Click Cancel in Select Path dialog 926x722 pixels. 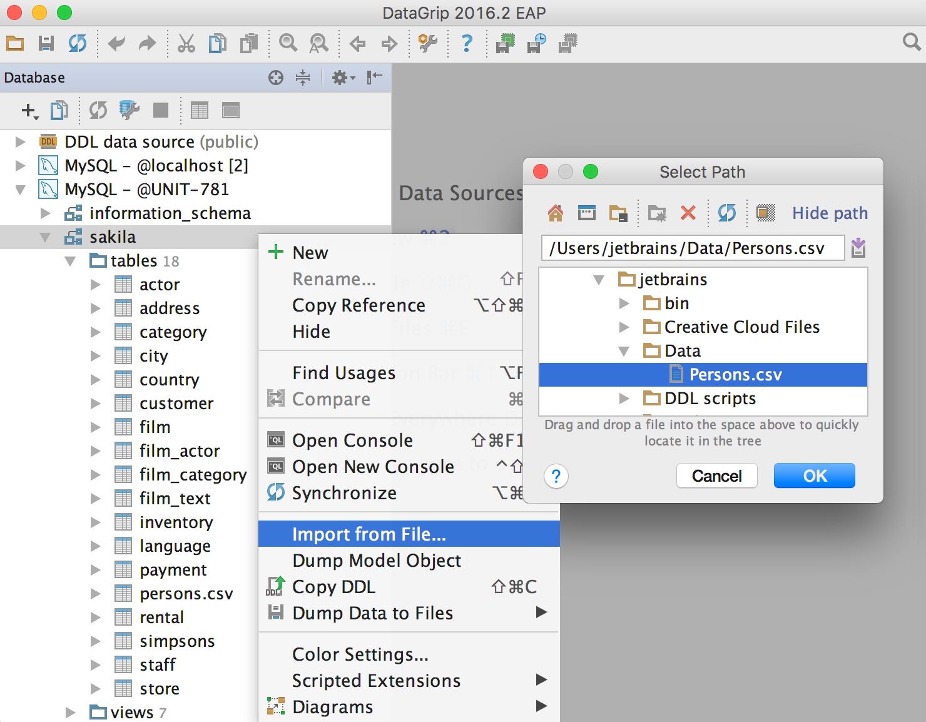(717, 476)
